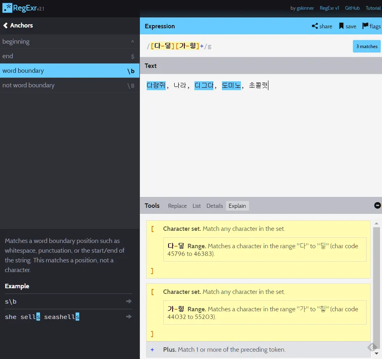This screenshot has height=359, width=382.
Task: Click the Example heading in the help panel
Action: [x=17, y=286]
